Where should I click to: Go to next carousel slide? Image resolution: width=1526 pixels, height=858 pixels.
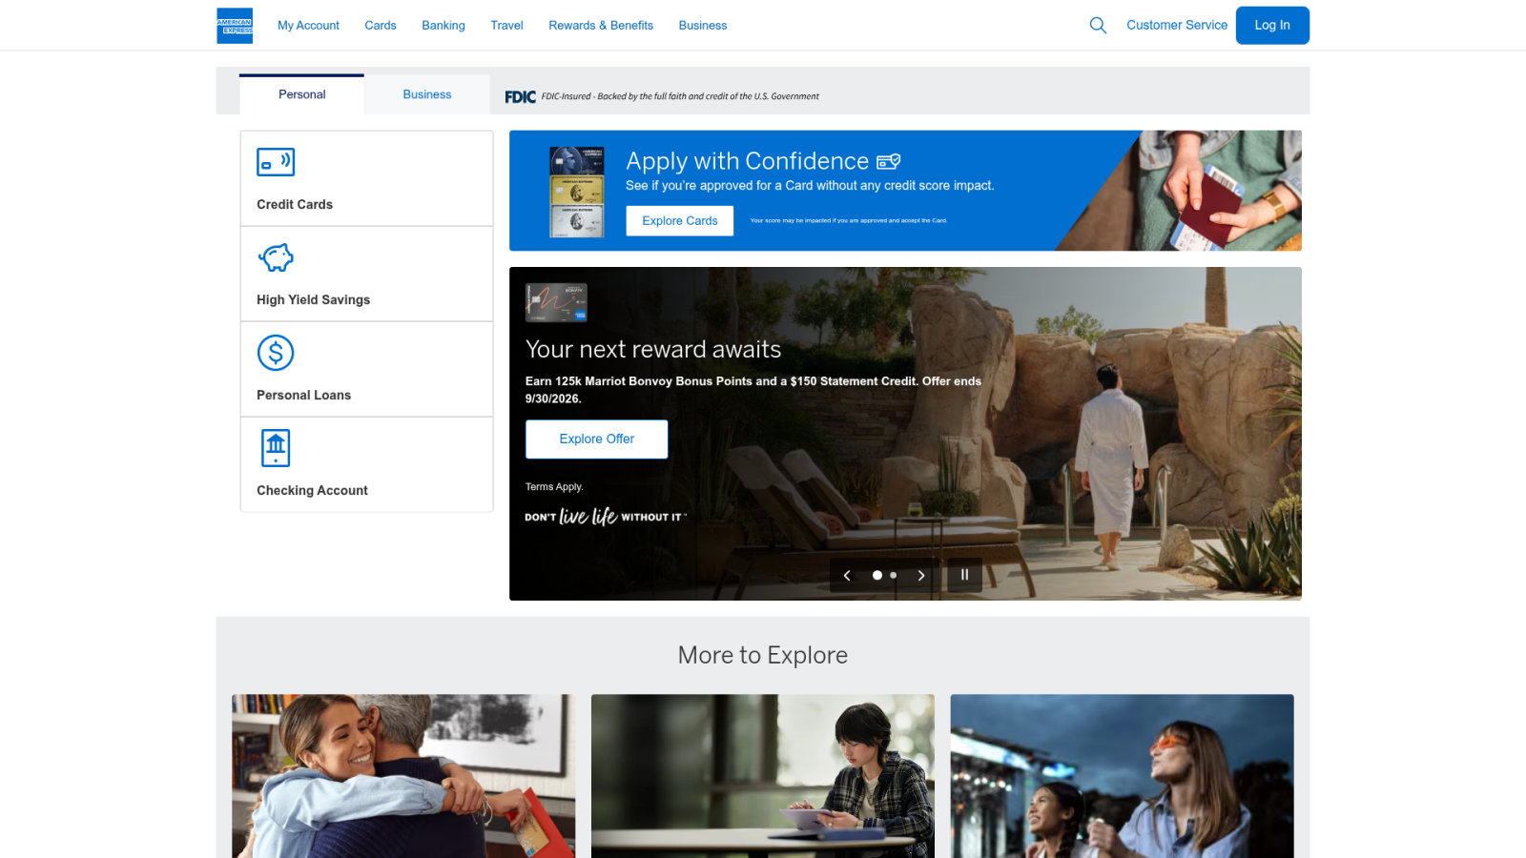coord(921,575)
